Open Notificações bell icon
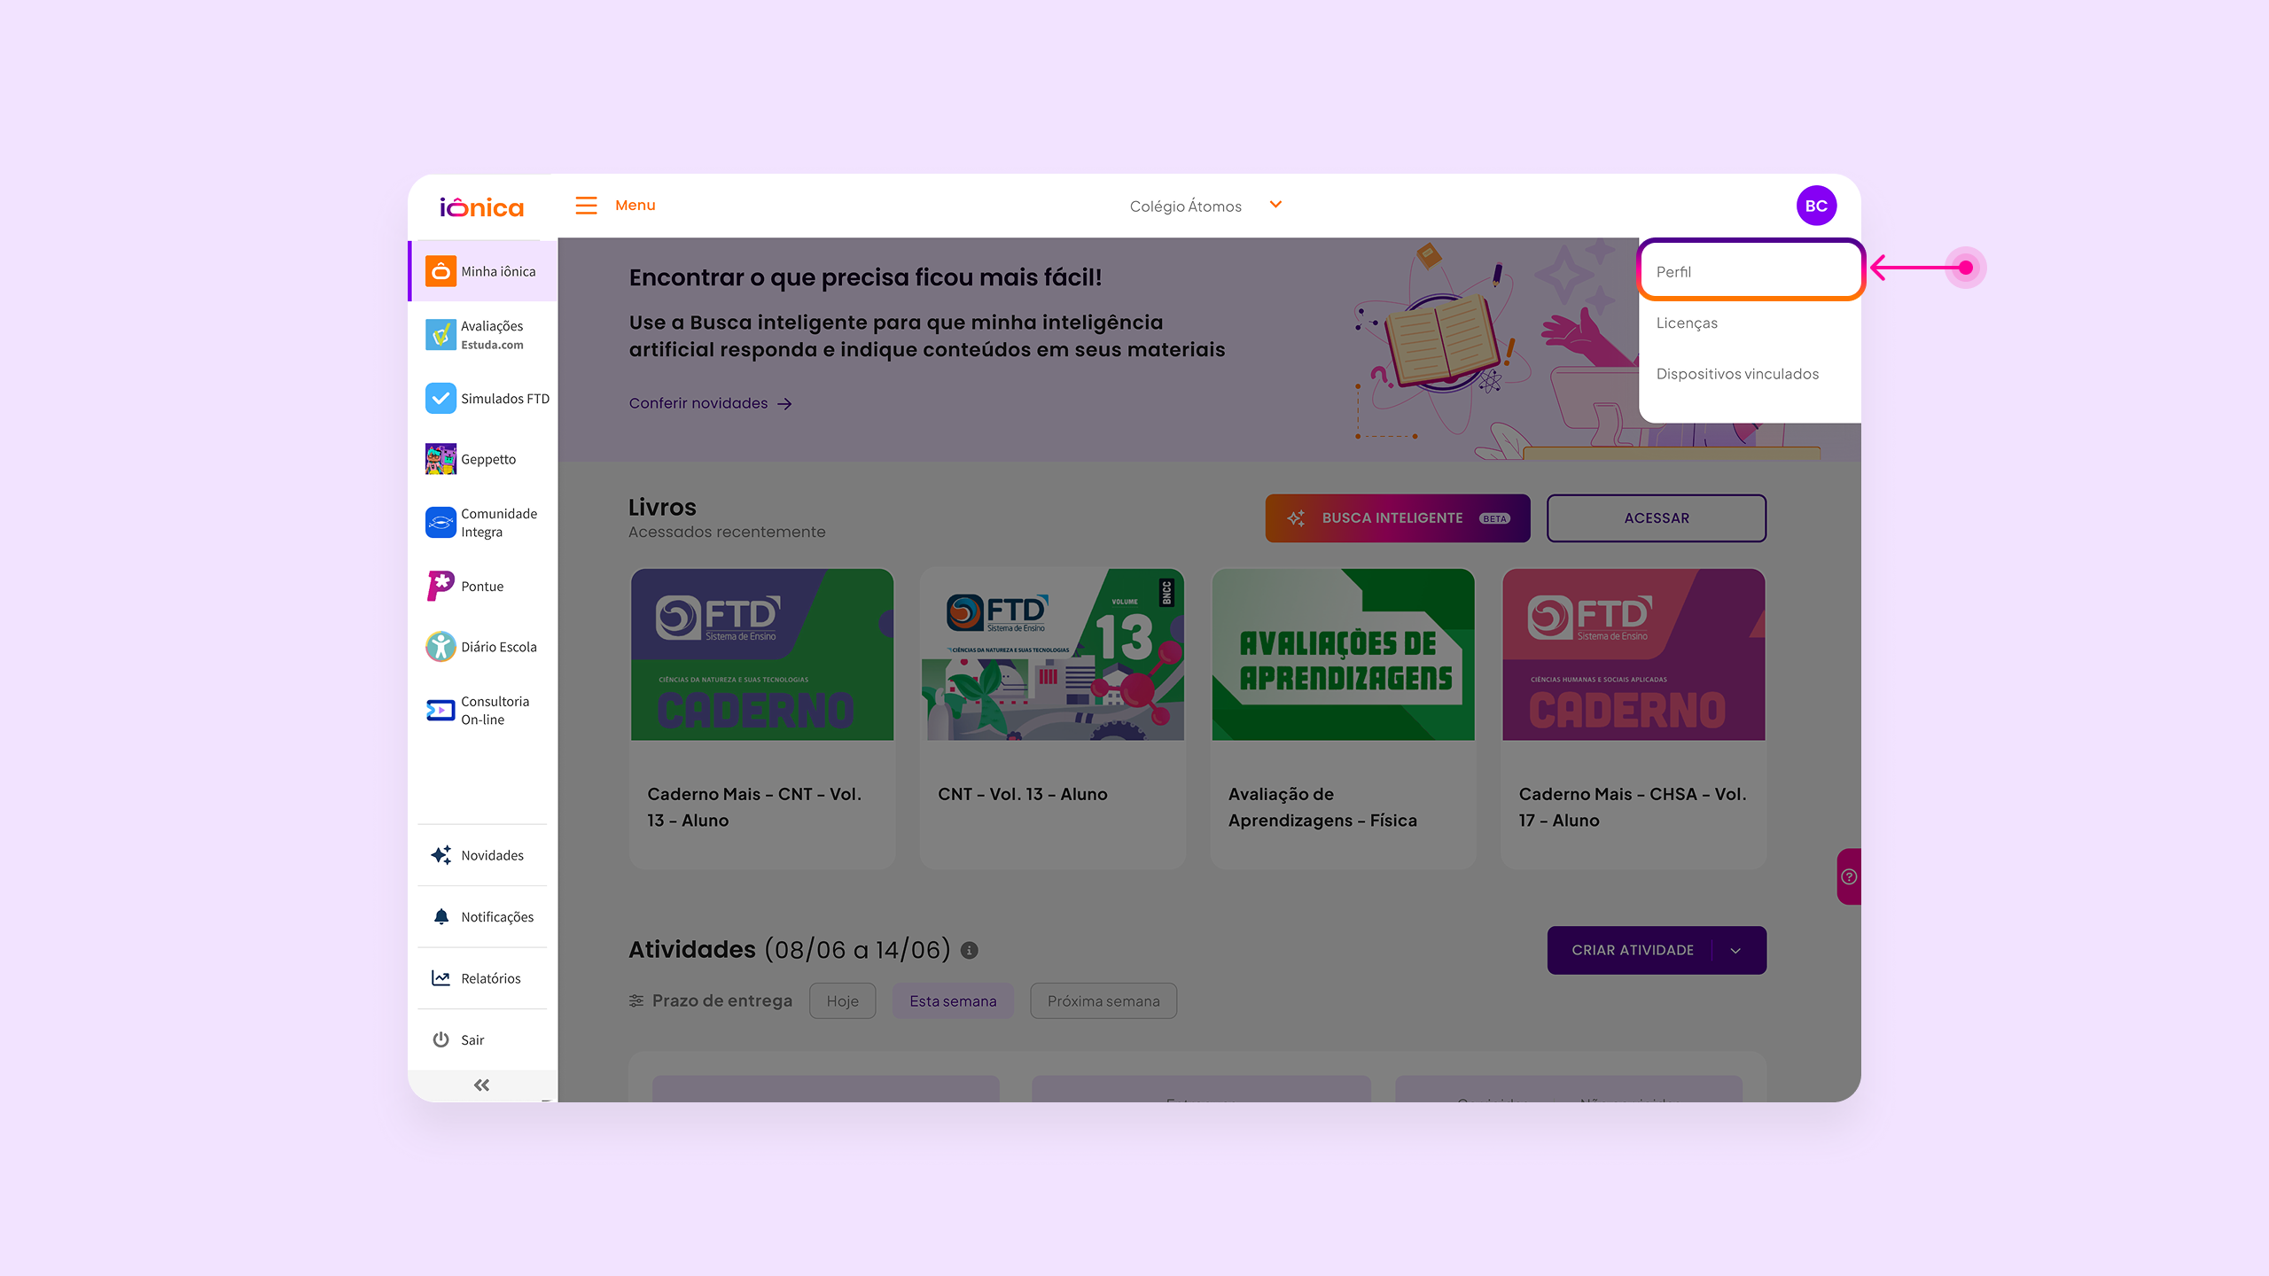This screenshot has width=2269, height=1276. (x=441, y=916)
